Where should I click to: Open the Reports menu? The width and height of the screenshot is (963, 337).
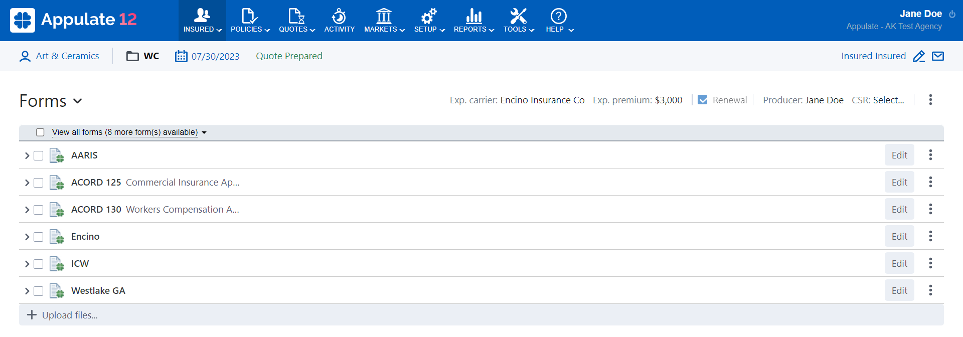[x=473, y=21]
